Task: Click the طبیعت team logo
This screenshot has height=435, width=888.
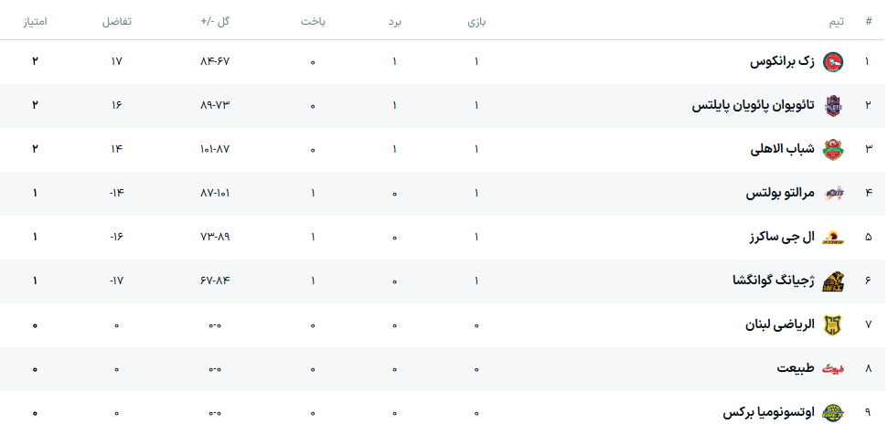Action: tap(833, 368)
